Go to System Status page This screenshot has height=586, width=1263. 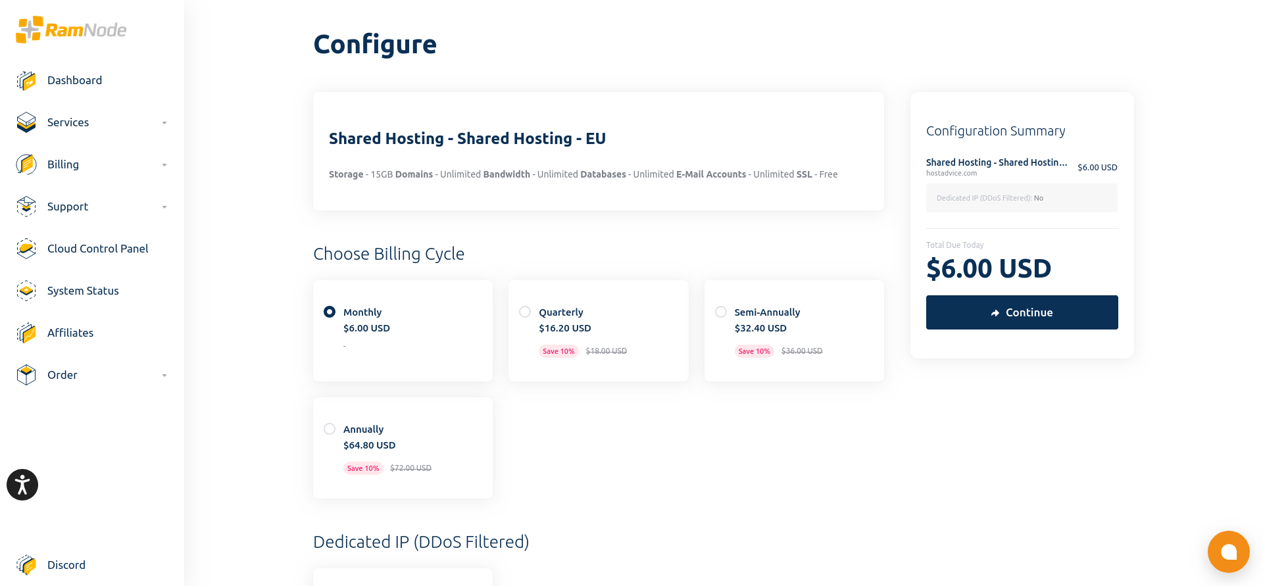(83, 291)
